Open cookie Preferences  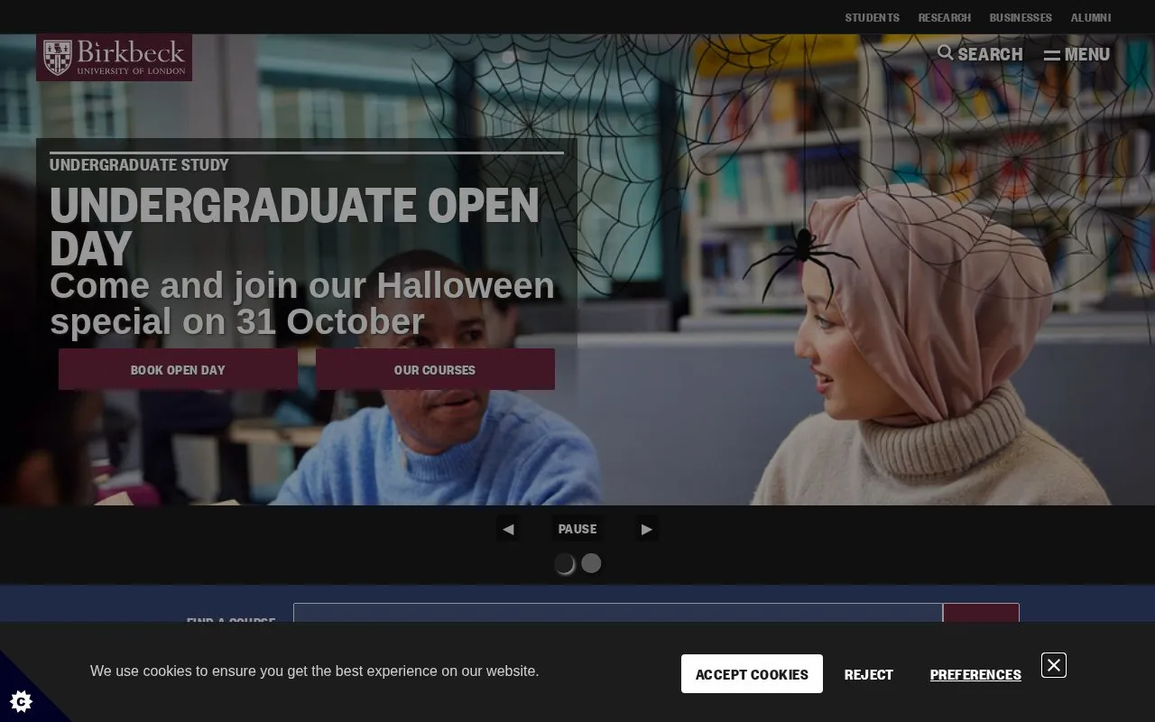975,674
